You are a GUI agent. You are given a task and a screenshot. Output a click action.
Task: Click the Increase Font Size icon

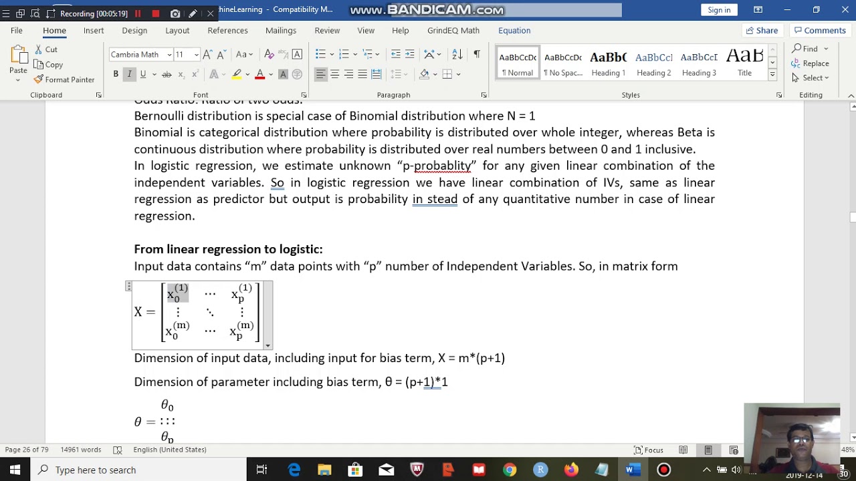point(207,54)
